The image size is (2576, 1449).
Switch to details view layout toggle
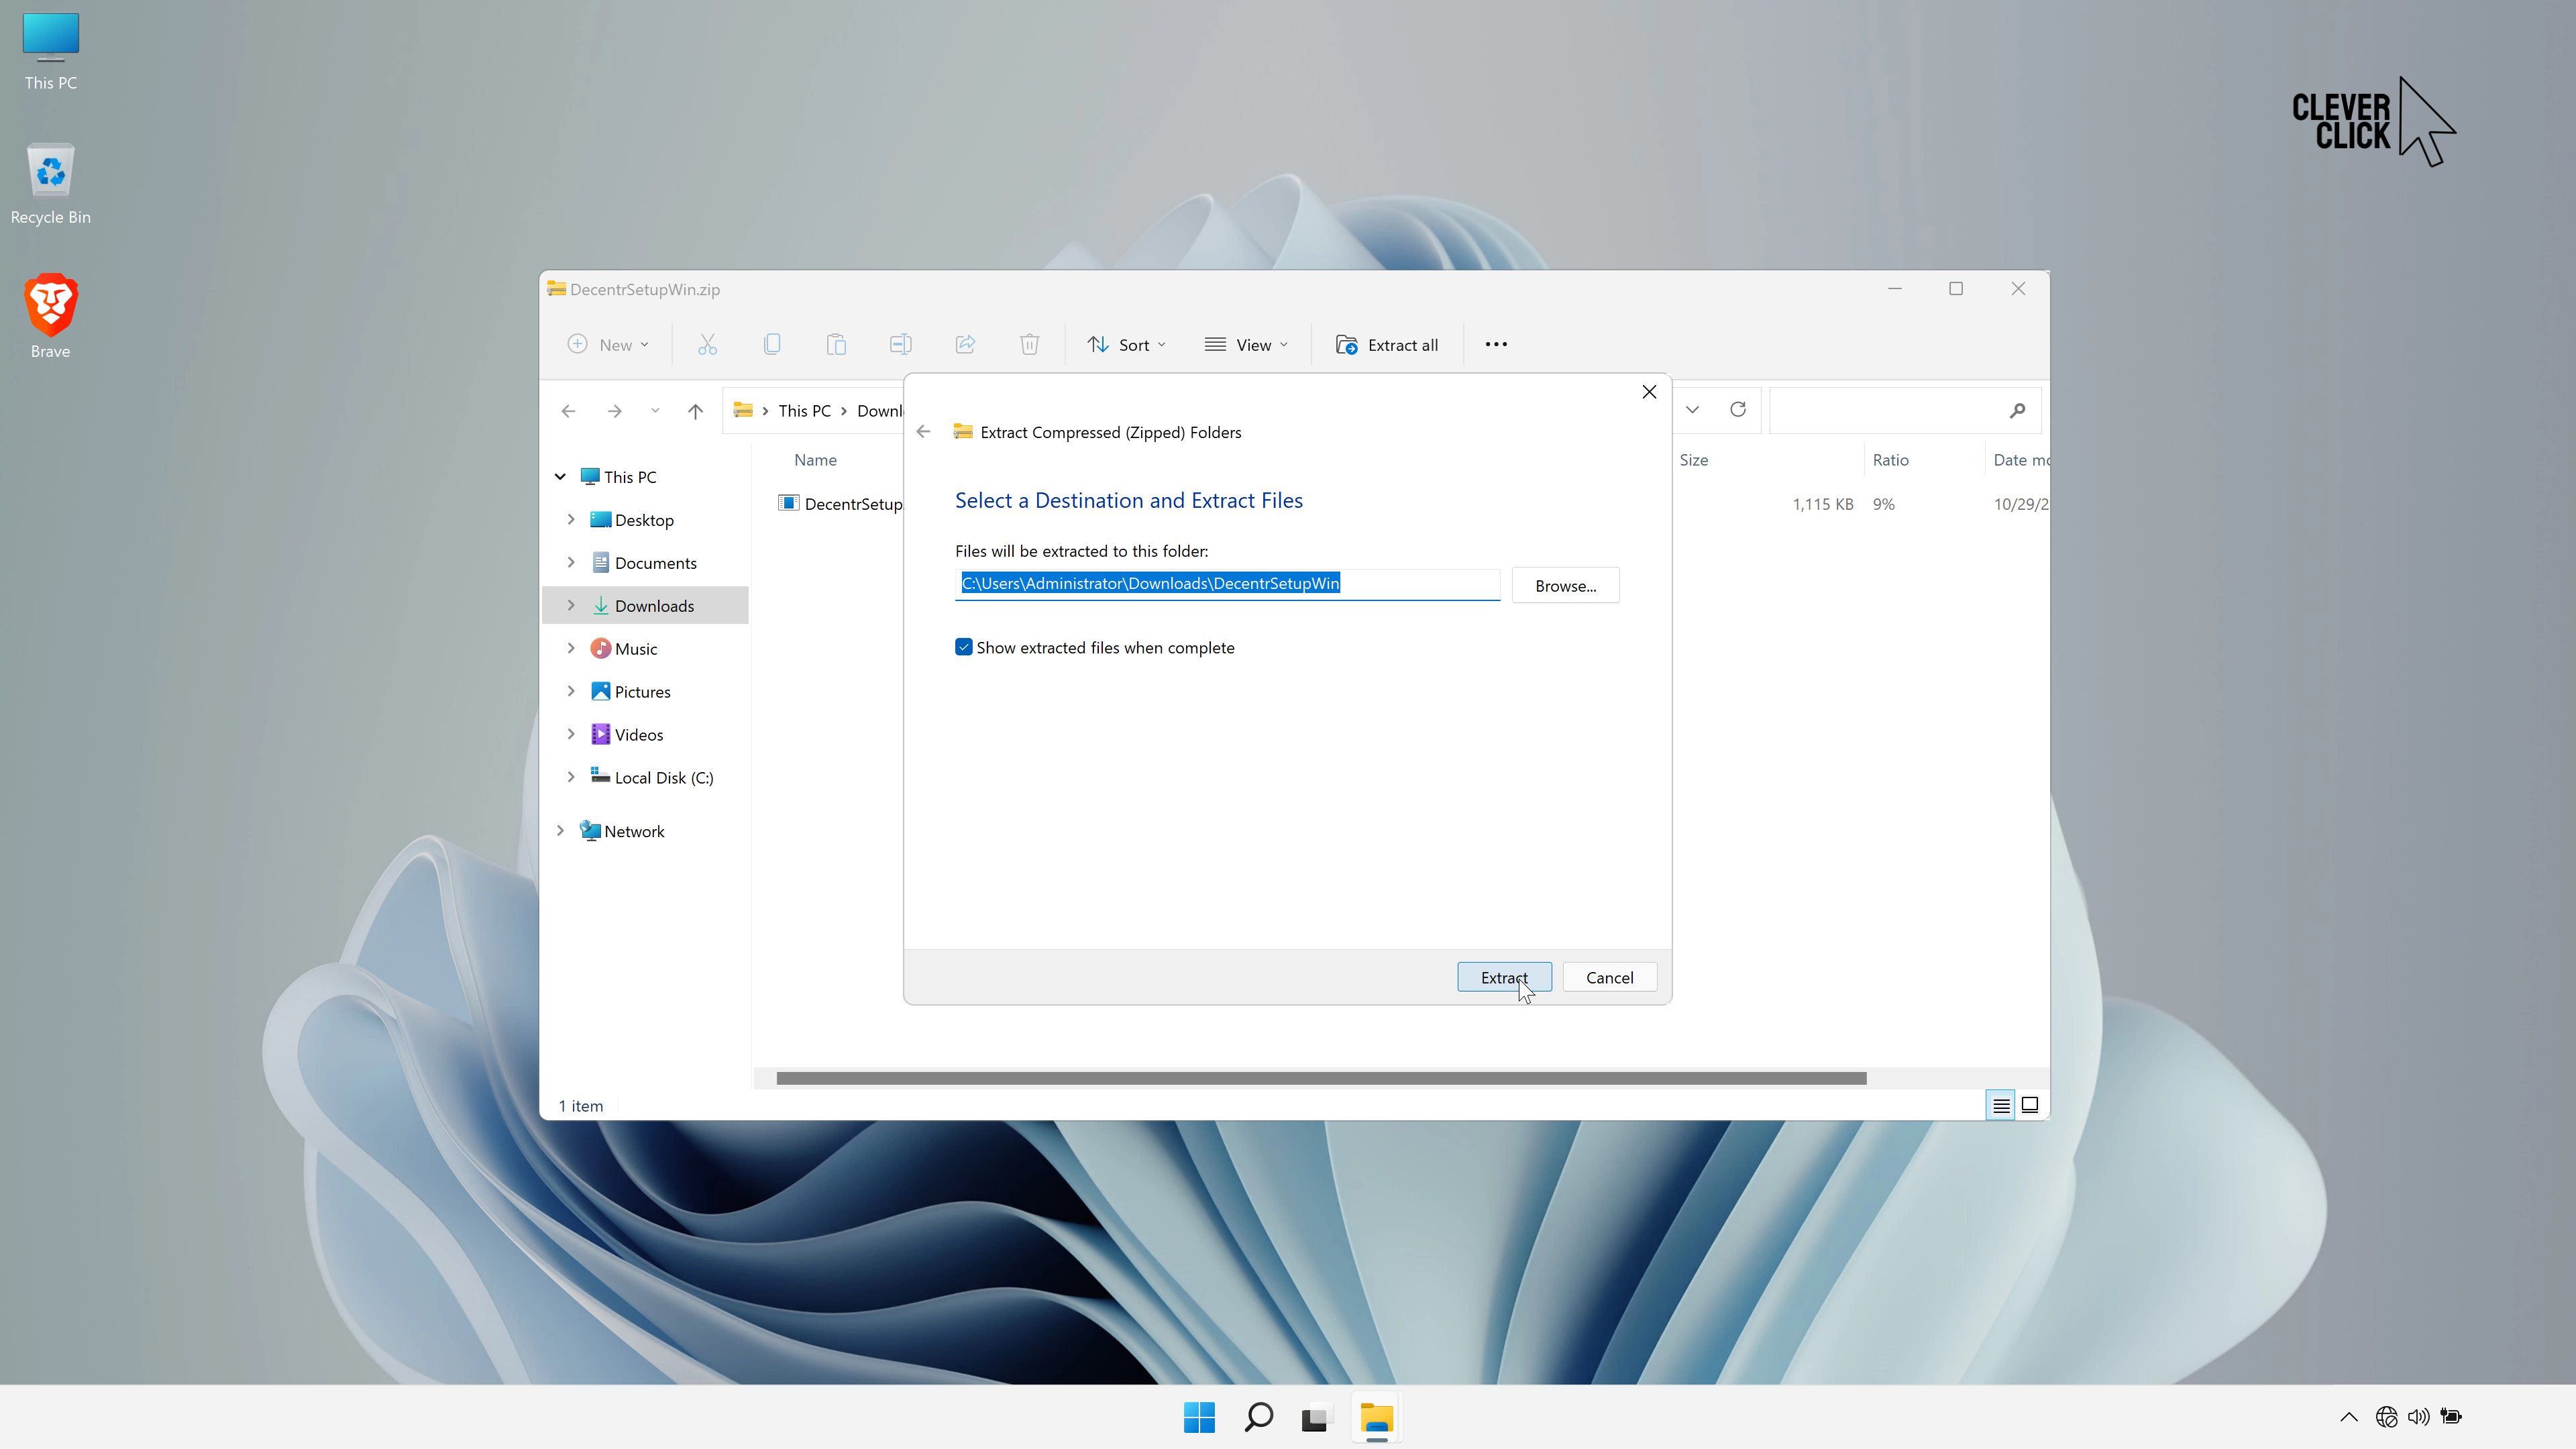point(2000,1105)
